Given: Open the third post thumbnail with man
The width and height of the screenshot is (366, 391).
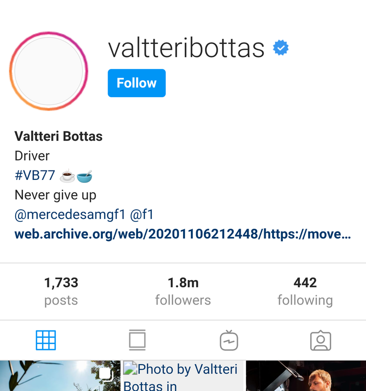Looking at the screenshot, I should coord(306,376).
